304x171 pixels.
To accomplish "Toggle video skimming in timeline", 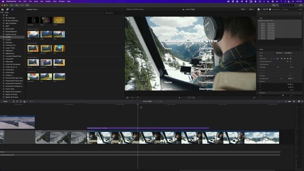I will click(279, 101).
